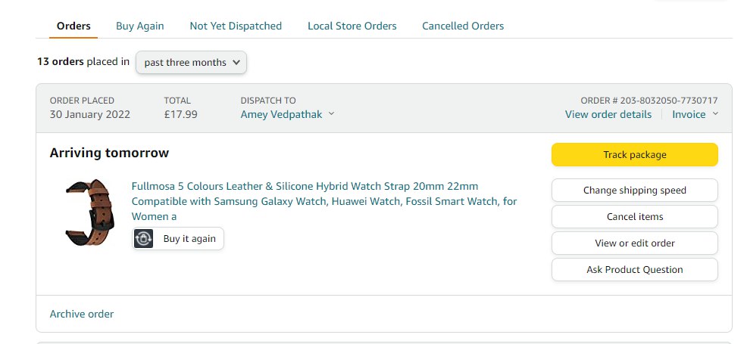Click the Amey Vedpathak recipient name
The height and width of the screenshot is (344, 747).
(x=281, y=114)
